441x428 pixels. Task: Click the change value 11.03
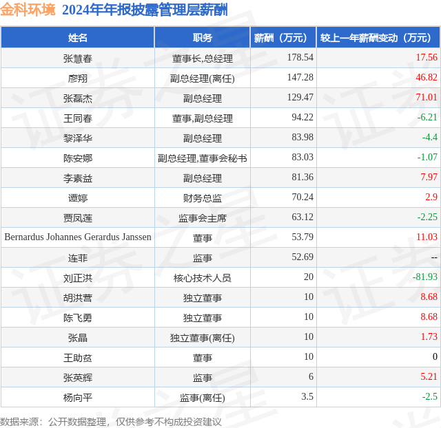point(427,237)
